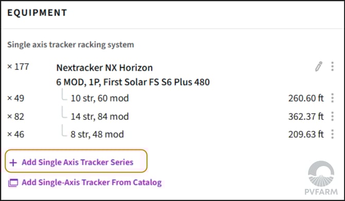The width and height of the screenshot is (345, 201).
Task: Click the × 177 total tracker count
Action: (x=18, y=67)
